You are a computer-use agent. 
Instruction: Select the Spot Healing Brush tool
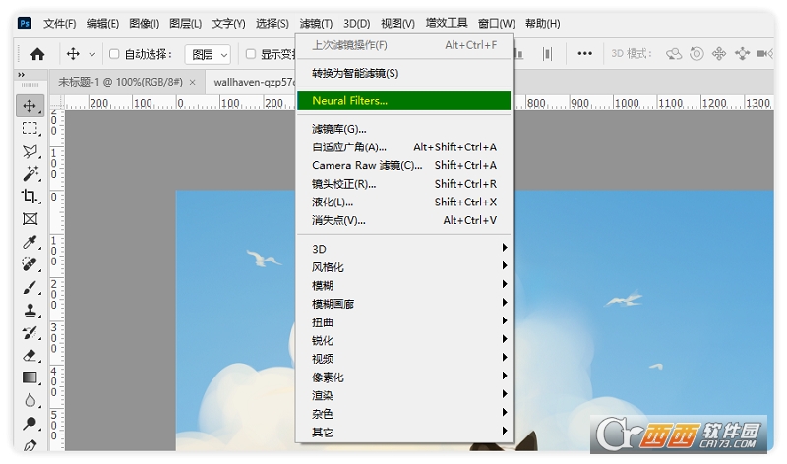(30, 264)
